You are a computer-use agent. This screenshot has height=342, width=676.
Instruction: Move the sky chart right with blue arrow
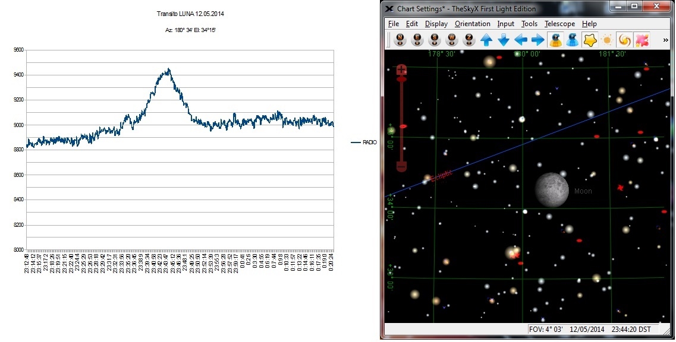click(x=537, y=40)
